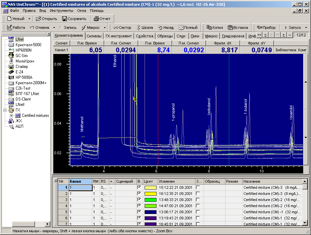
Task: Sort by the Изменен column header
Action: 177,181
